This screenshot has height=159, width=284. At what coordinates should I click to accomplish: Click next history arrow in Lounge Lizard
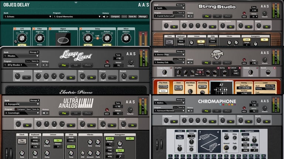click(x=47, y=65)
